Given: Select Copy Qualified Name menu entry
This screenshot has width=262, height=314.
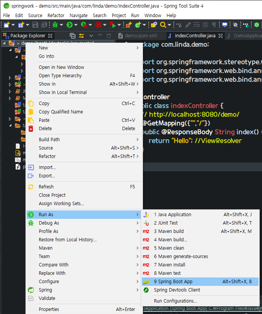Looking at the screenshot, I should coord(84,112).
